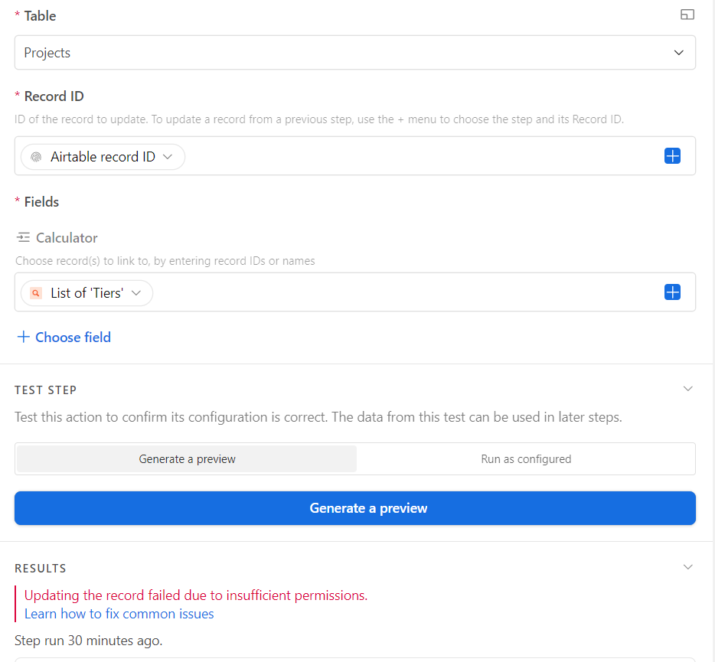Screen dimensions: 715x662
Task: Open the table layout icon beside Table
Action: [687, 15]
